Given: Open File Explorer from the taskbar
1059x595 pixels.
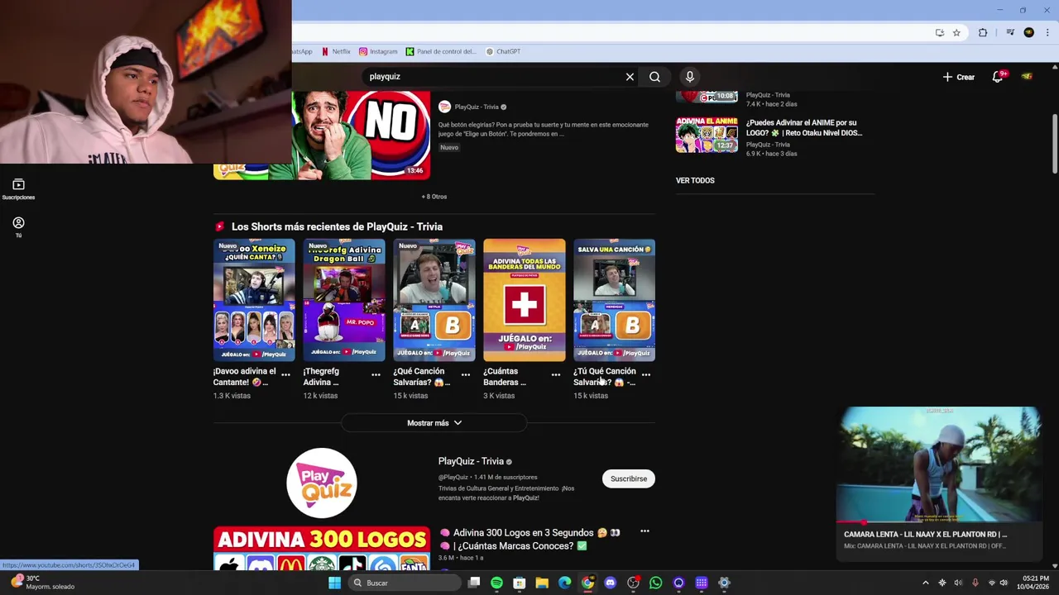Looking at the screenshot, I should click(542, 583).
